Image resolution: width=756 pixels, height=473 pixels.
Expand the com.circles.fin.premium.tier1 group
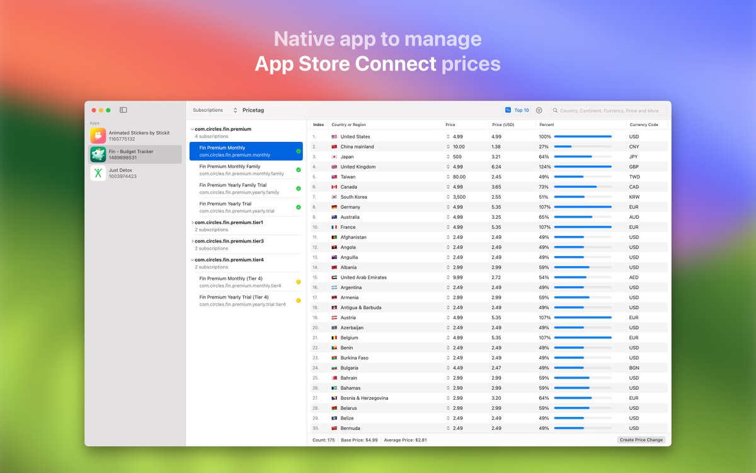(192, 223)
